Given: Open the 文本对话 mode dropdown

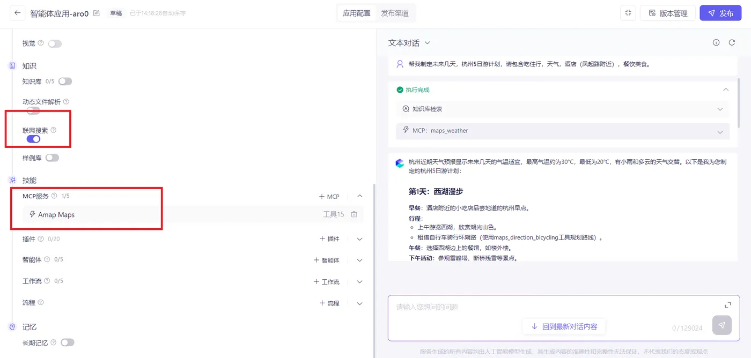Looking at the screenshot, I should pos(409,43).
